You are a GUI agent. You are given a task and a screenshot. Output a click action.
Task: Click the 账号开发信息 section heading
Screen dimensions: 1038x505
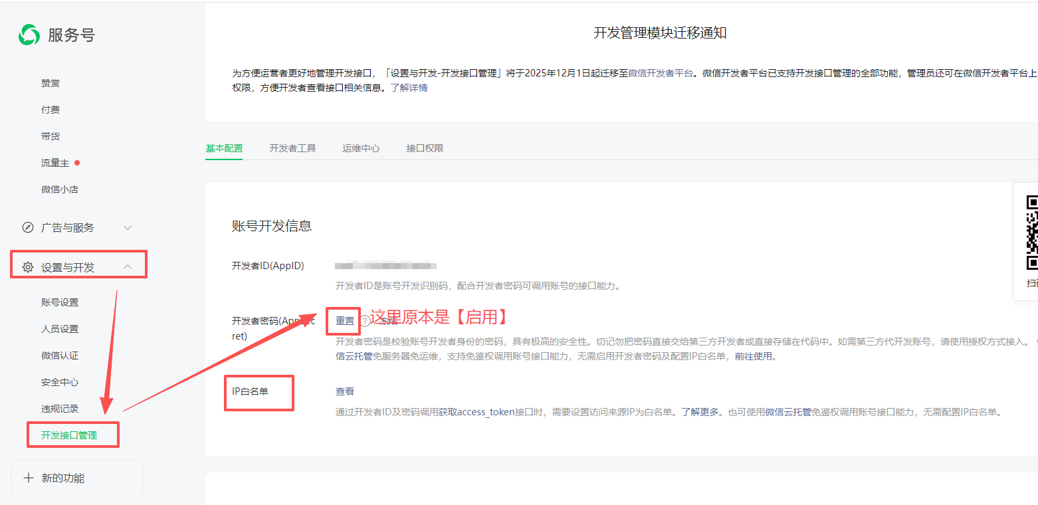[272, 226]
